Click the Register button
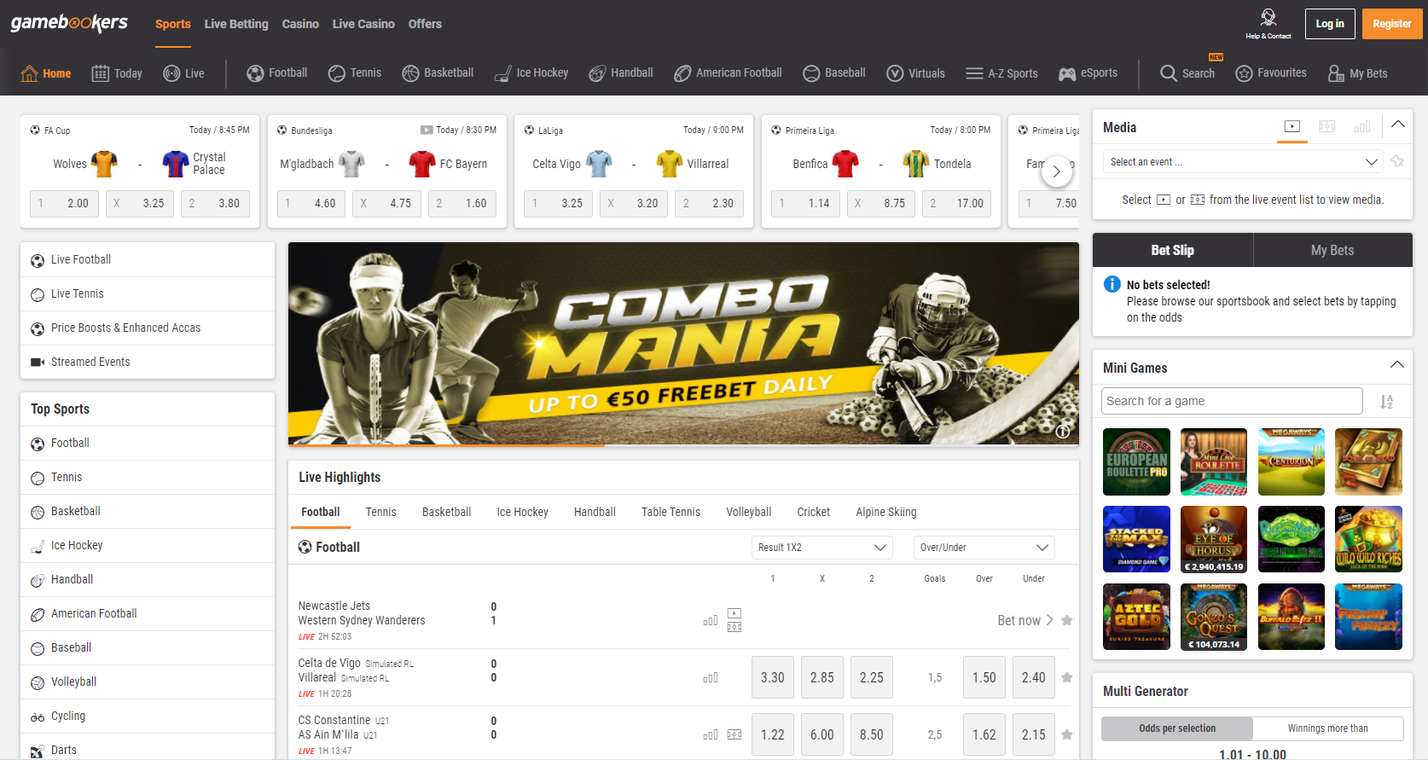The width and height of the screenshot is (1428, 760). [1391, 24]
